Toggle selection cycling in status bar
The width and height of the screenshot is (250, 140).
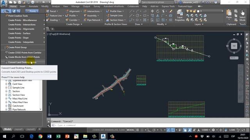pos(185,130)
